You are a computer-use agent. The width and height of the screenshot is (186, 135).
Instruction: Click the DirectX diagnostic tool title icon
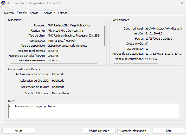tap(3, 3)
